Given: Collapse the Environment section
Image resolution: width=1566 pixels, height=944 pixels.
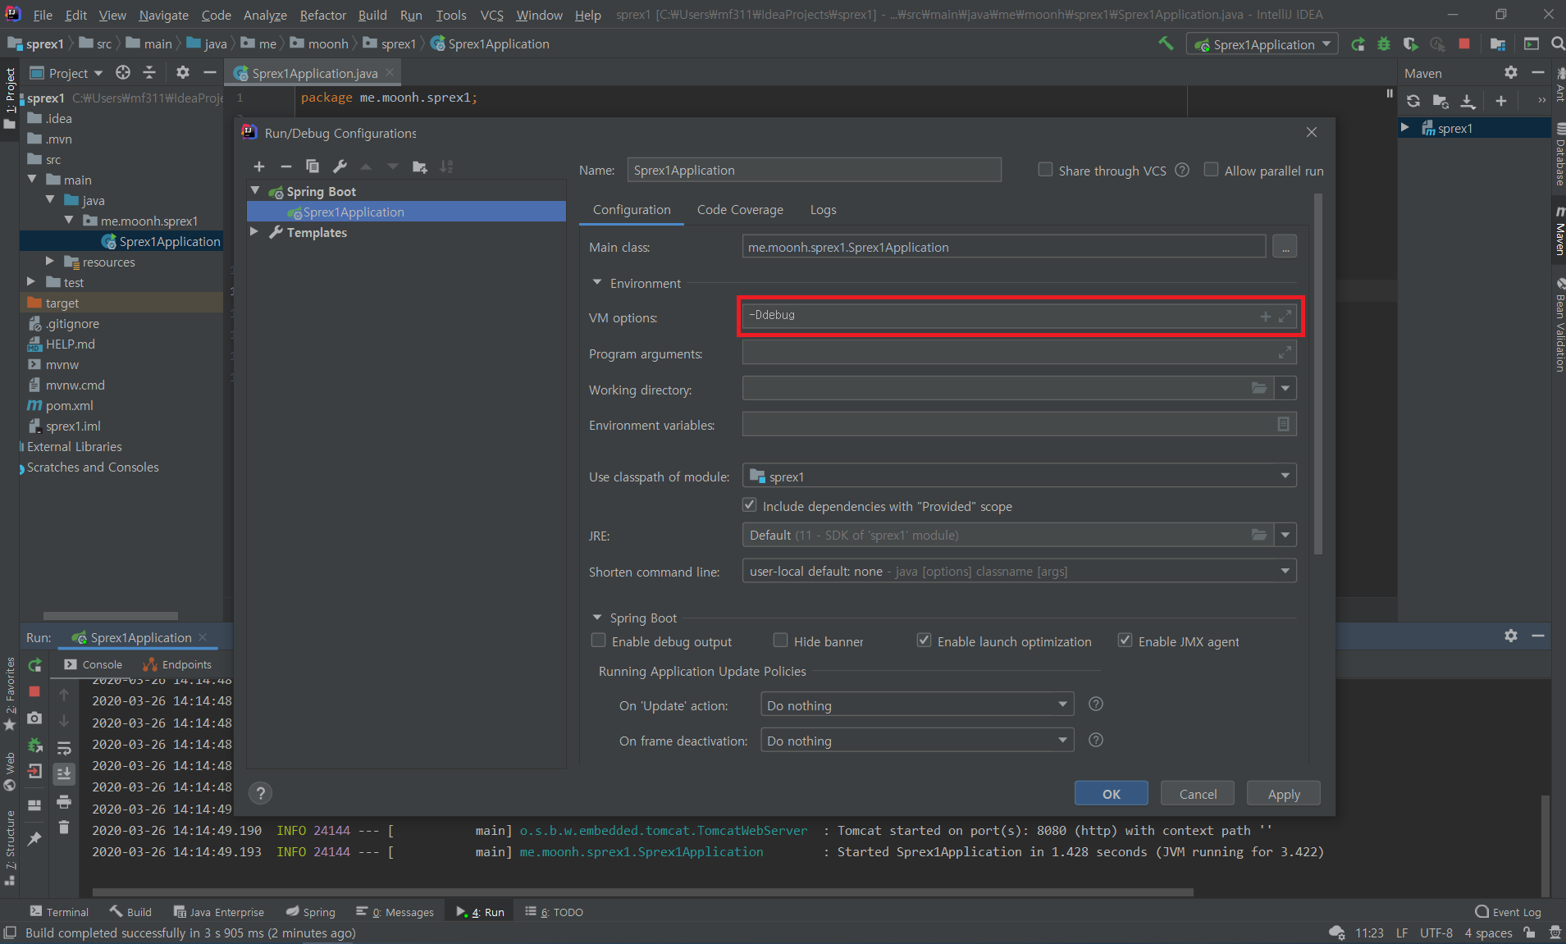Looking at the screenshot, I should [x=597, y=282].
